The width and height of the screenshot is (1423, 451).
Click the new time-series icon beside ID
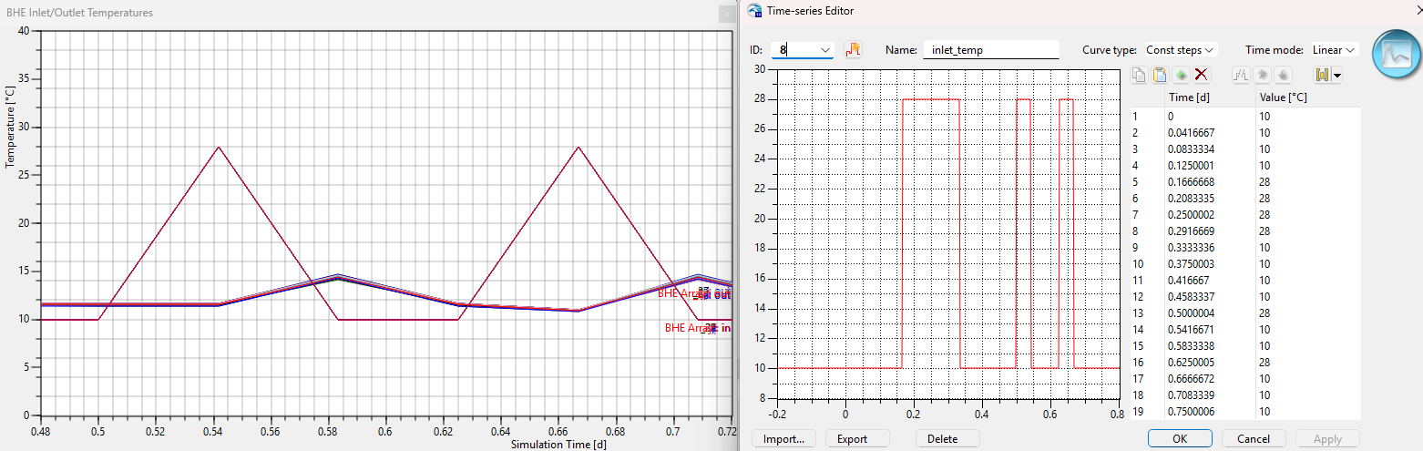point(853,49)
